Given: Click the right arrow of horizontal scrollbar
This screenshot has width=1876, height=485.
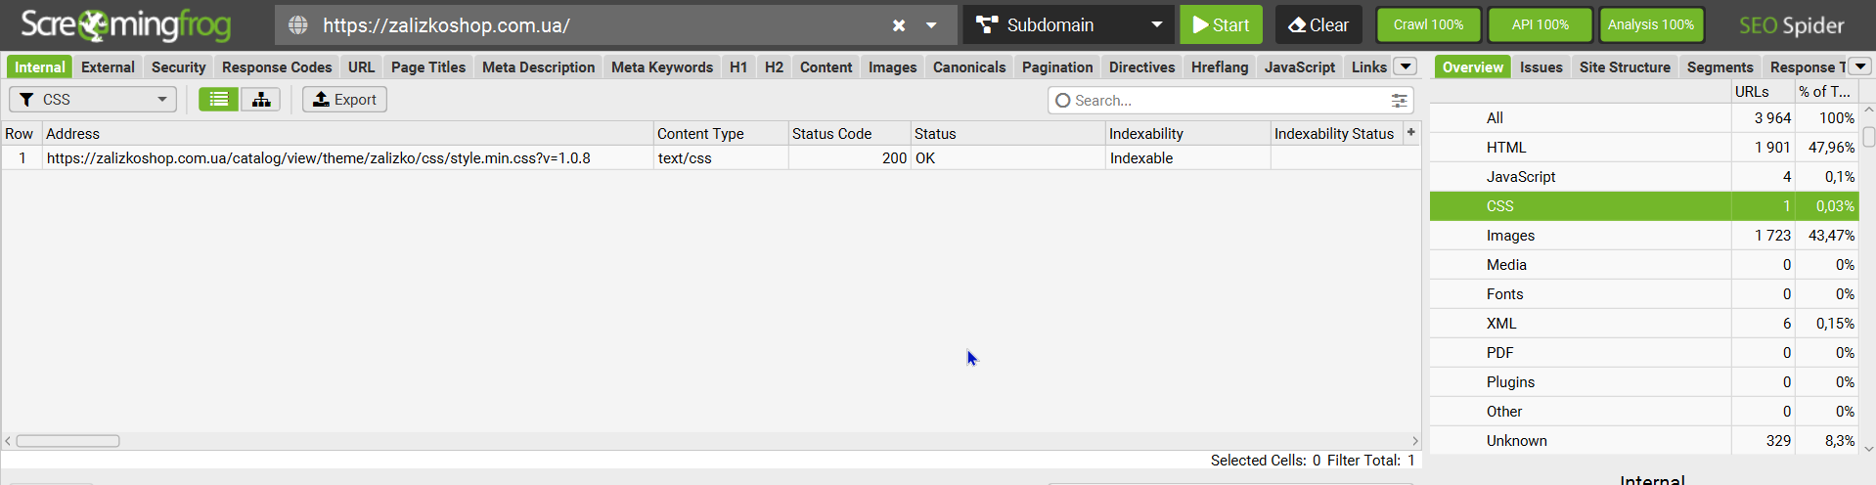Looking at the screenshot, I should tap(1414, 441).
